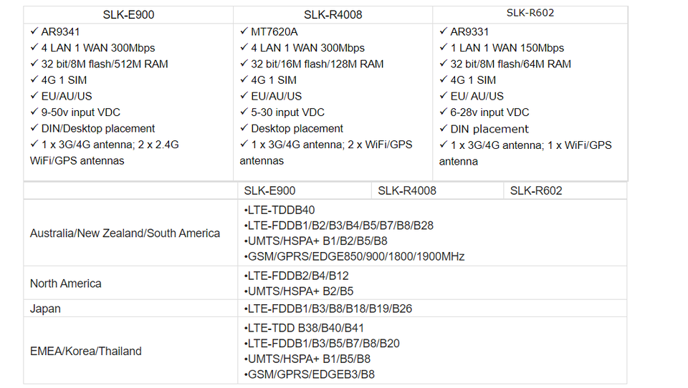688x388 pixels.
Task: Click the North America row label
Action: pyautogui.click(x=65, y=283)
